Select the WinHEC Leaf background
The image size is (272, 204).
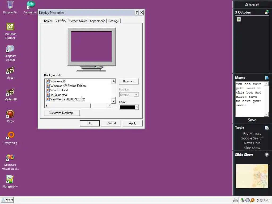(x=59, y=90)
